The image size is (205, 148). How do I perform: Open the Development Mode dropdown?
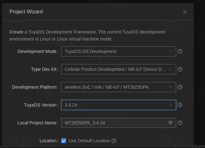click(x=119, y=51)
